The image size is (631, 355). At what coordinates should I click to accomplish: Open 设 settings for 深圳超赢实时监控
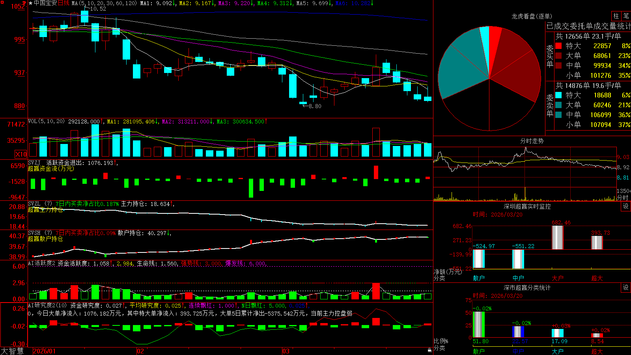[x=625, y=206]
